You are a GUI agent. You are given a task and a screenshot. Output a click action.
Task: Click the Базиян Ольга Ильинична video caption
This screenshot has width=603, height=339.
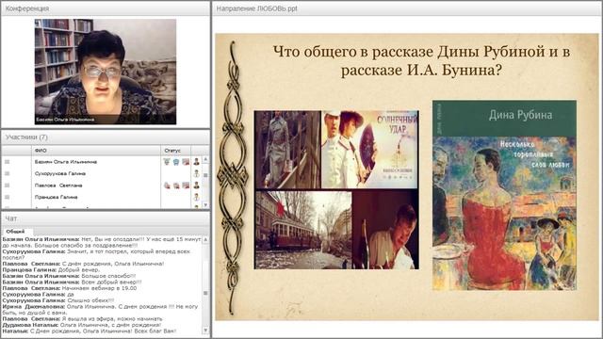(65, 120)
